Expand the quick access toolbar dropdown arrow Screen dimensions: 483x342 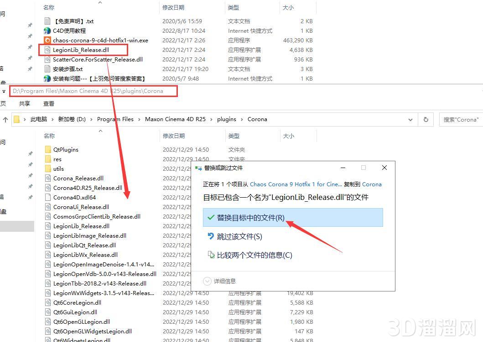4,91
